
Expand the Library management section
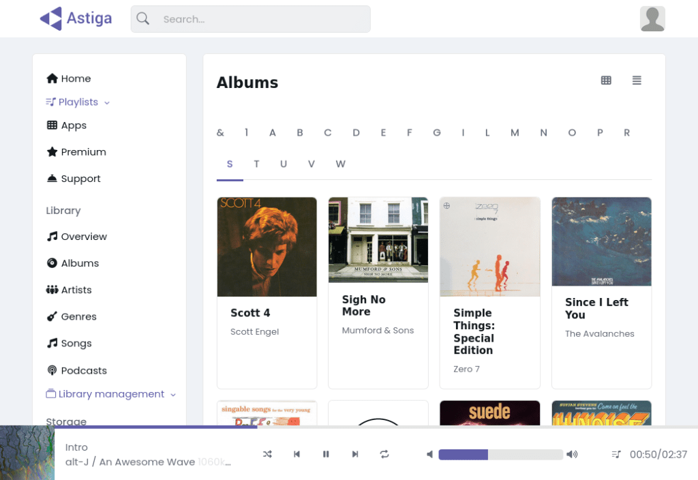pos(110,394)
